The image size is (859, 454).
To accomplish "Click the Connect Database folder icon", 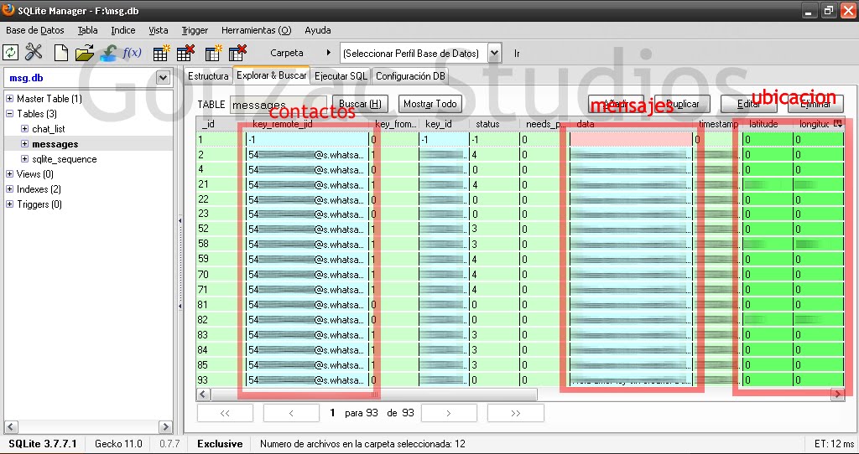I will 85,53.
